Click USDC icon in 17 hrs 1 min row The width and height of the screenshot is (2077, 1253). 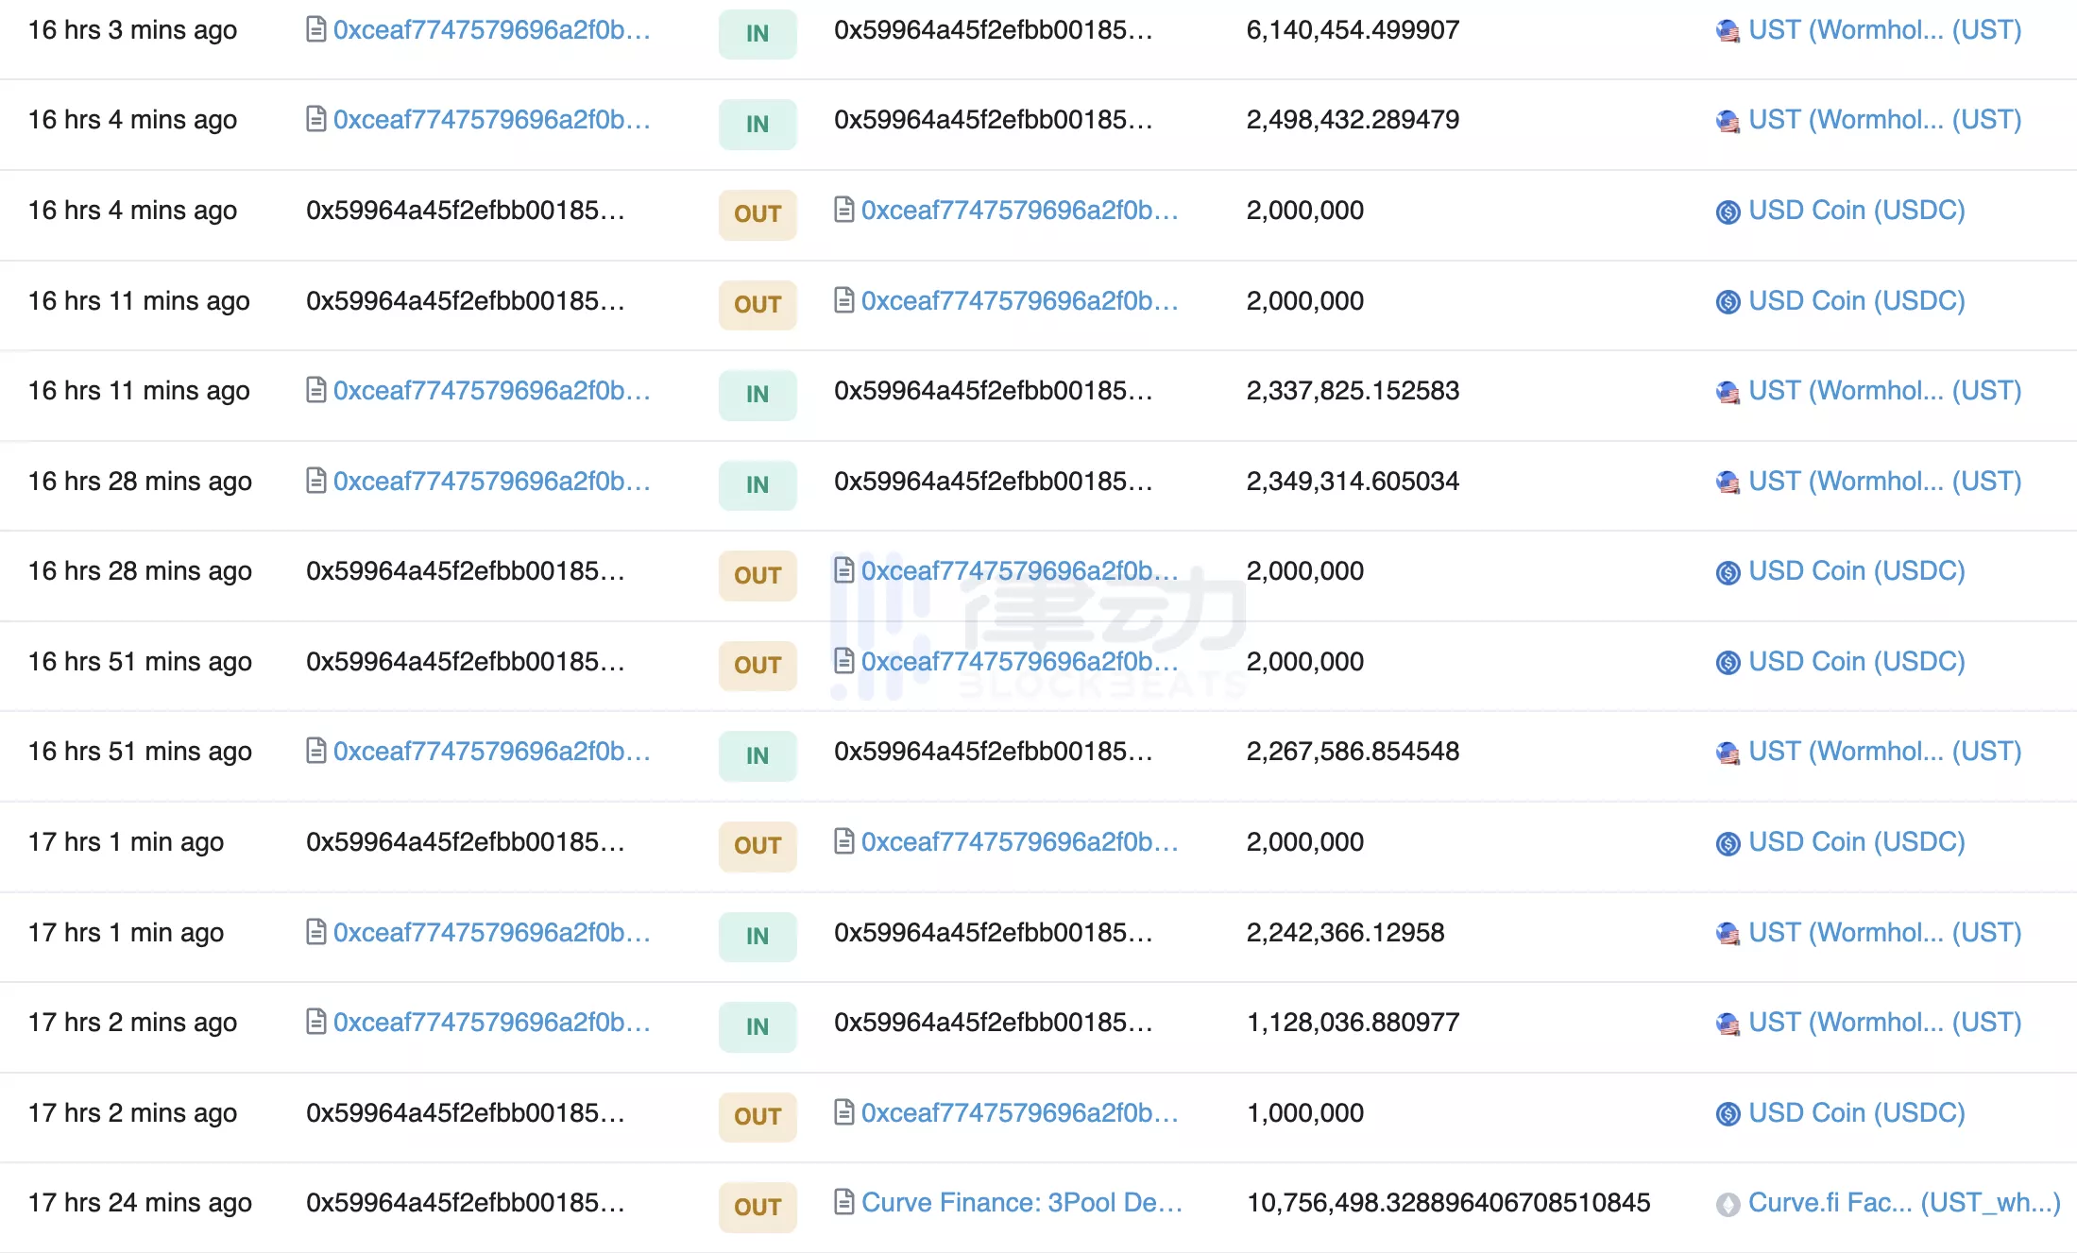pos(1728,843)
